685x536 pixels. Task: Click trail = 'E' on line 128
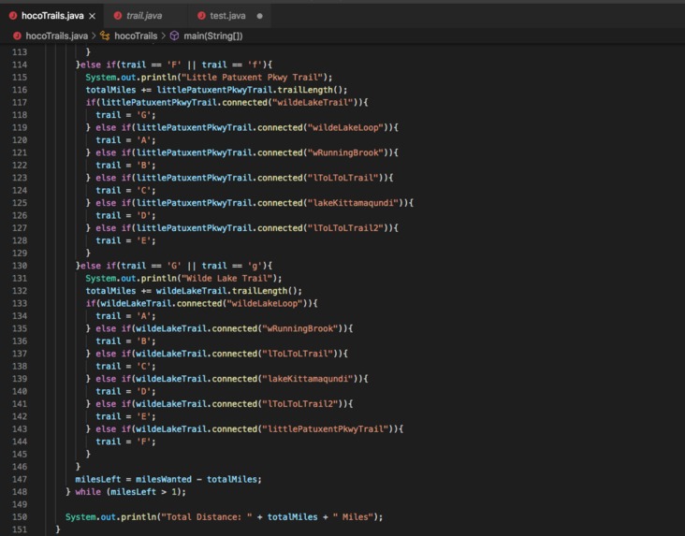tap(125, 240)
